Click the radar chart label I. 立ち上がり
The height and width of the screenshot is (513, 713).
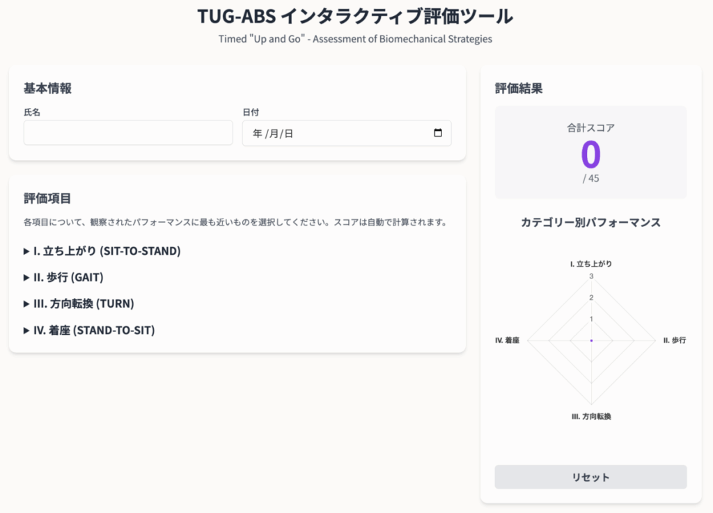click(x=591, y=264)
